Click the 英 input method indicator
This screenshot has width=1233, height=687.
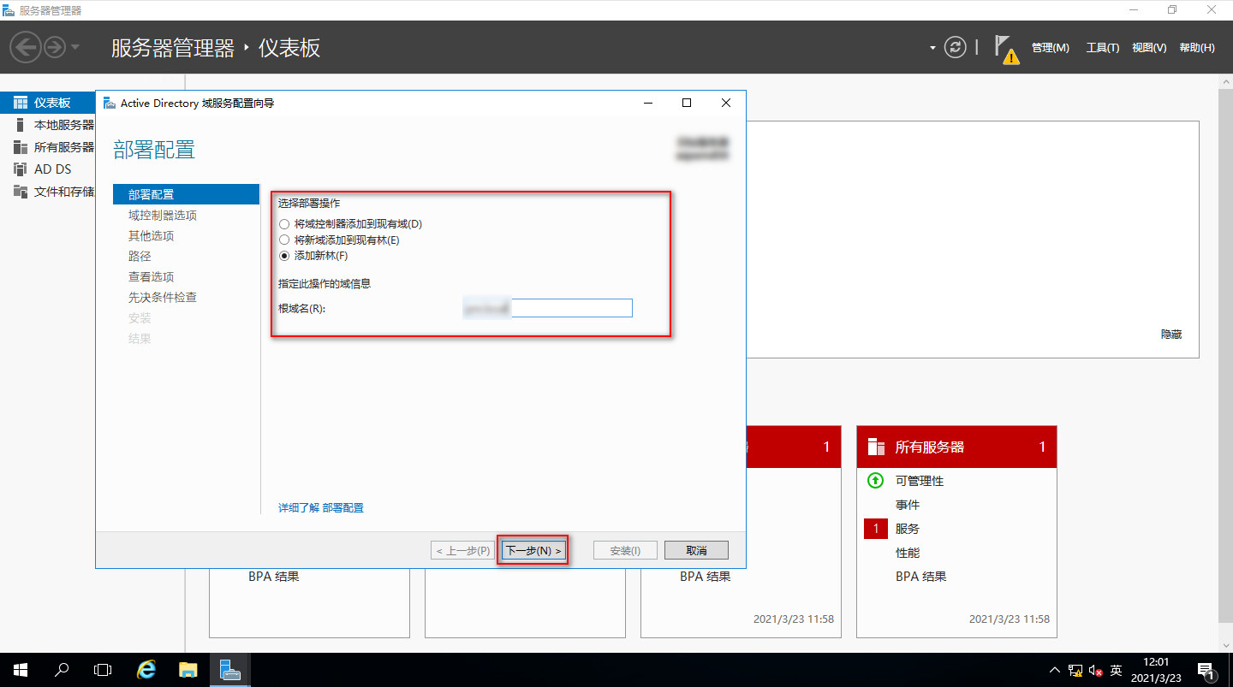[x=1116, y=671]
